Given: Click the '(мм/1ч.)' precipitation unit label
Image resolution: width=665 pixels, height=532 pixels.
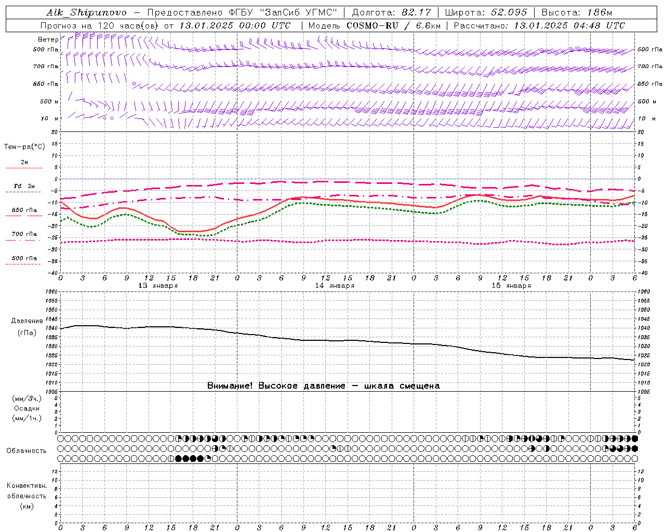Looking at the screenshot, I should (27, 418).
